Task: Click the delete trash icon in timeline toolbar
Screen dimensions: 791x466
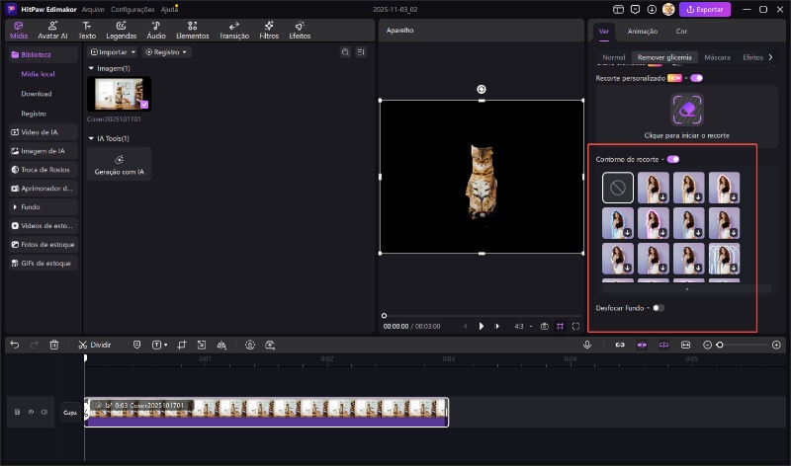Action: (x=54, y=345)
